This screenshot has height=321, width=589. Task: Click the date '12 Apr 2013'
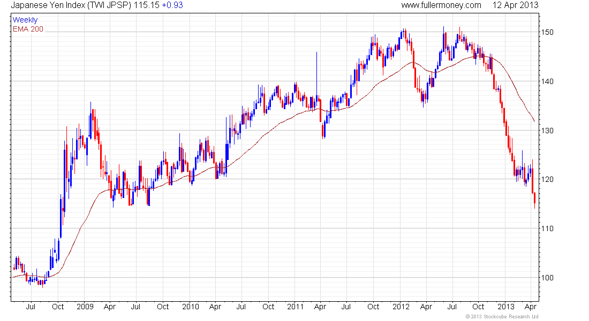tap(515, 5)
